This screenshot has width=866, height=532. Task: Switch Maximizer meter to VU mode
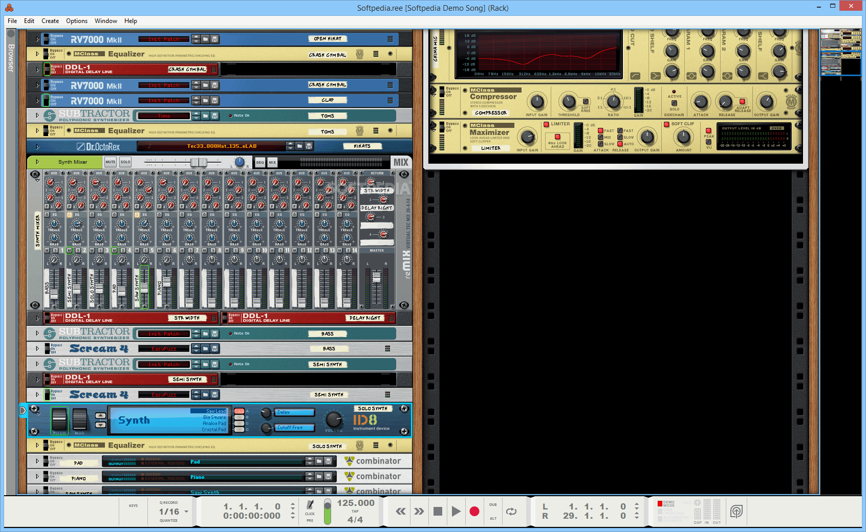708,142
